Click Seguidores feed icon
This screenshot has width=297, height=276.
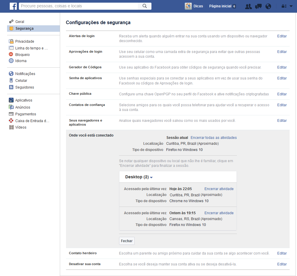click(11, 87)
